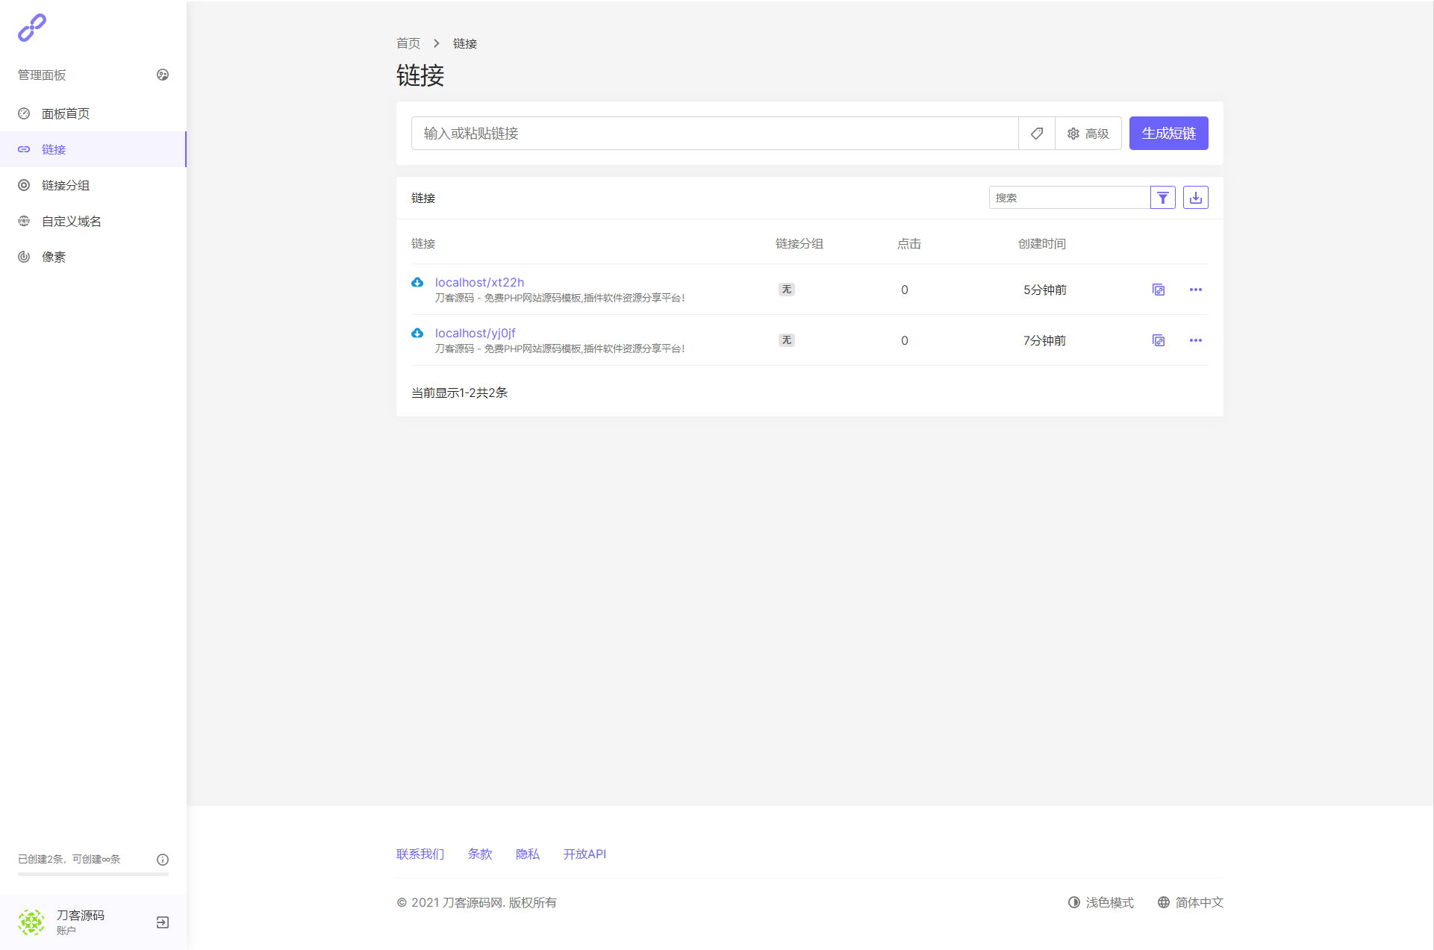Go to 链接分组 in the sidebar
This screenshot has width=1434, height=950.
(66, 185)
